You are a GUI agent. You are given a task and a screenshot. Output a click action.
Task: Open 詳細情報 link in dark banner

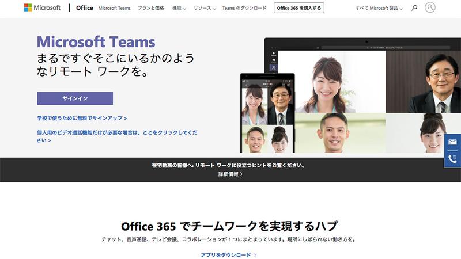(230, 174)
